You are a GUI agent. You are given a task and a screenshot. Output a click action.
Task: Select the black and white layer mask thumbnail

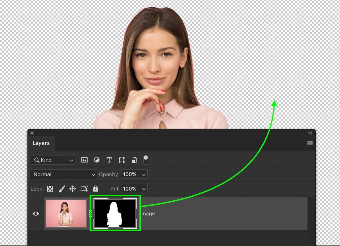click(x=115, y=213)
